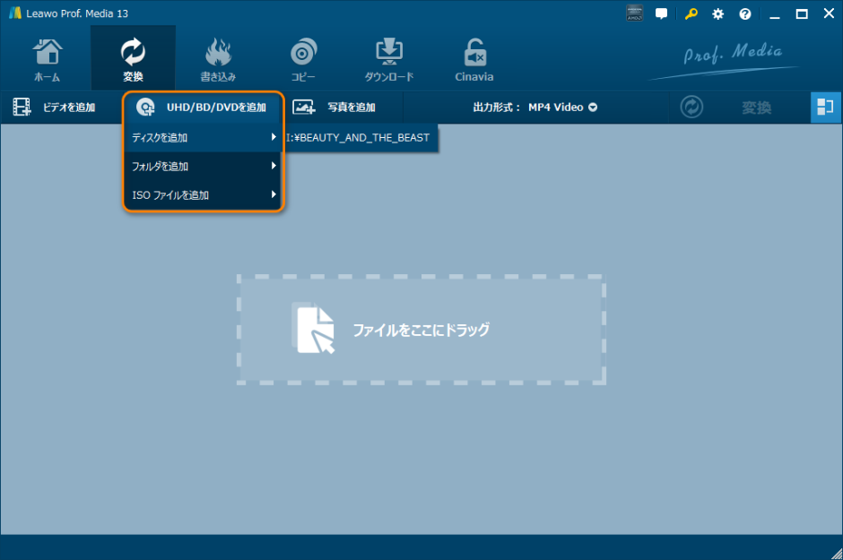The height and width of the screenshot is (560, 843).
Task: Open the ホーム (Home) module
Action: pyautogui.click(x=47, y=59)
